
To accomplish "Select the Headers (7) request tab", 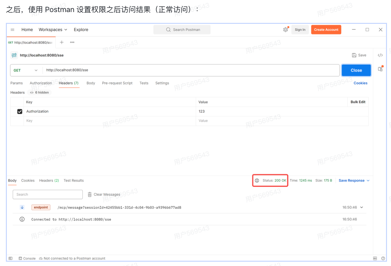I will pos(68,83).
